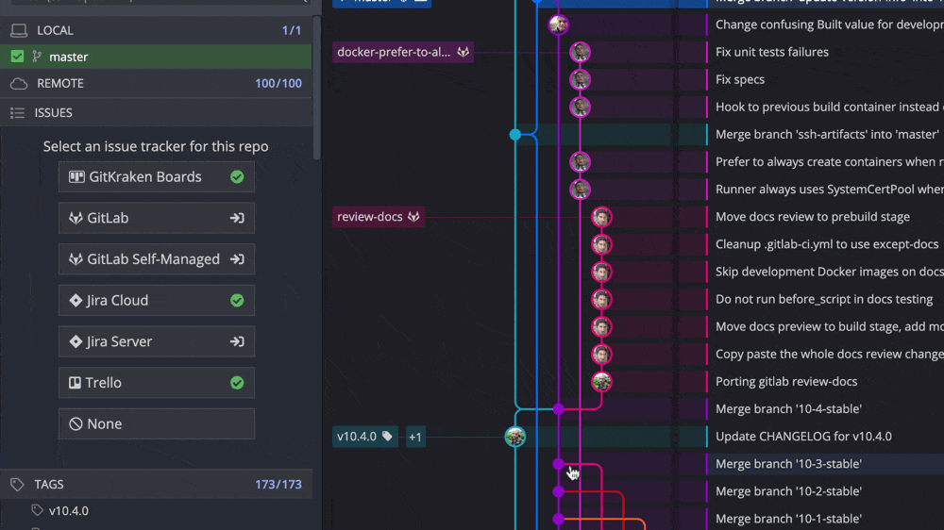Connect the GitLab issue tracker

pyautogui.click(x=157, y=218)
